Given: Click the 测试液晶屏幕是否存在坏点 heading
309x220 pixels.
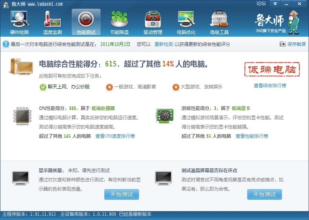Looking at the screenshot, I should 209,171.
